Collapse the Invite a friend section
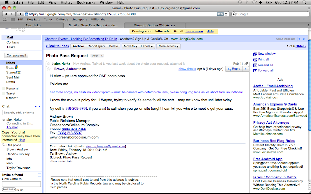This screenshot has height=194, width=311. tap(39, 175)
